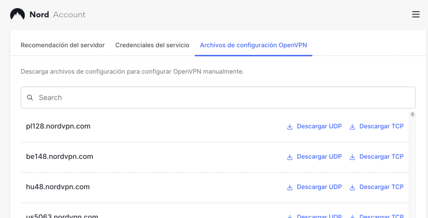The image size is (428, 218).
Task: Click download icon for pl128 TCP
Action: coord(352,127)
